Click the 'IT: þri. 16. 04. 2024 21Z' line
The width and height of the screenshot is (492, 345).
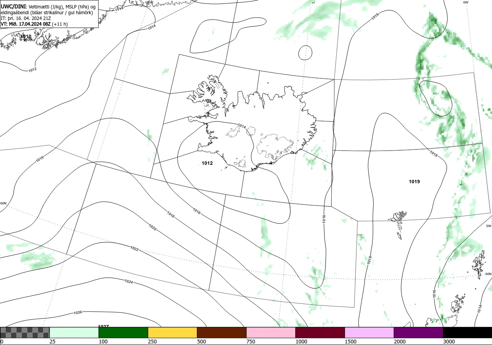pos(25,18)
